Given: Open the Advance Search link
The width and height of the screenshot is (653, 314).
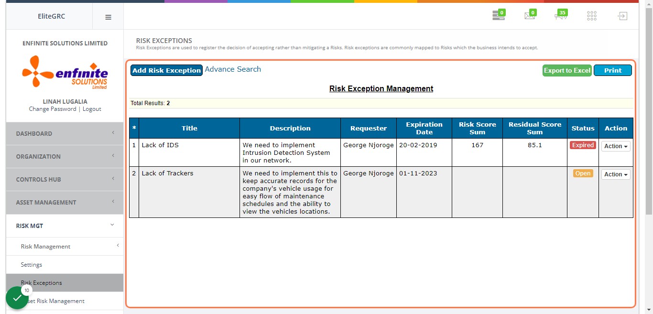Looking at the screenshot, I should click(233, 69).
